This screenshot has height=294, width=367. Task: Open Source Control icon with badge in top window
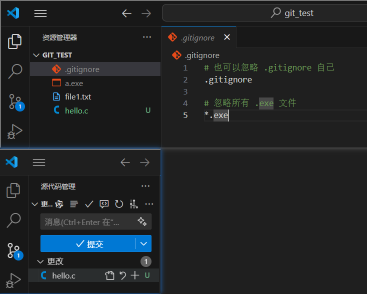click(x=16, y=102)
